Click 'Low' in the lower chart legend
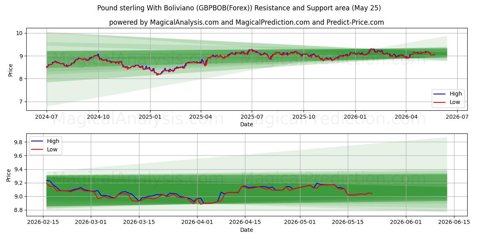This screenshot has width=478, height=239. tap(52, 149)
